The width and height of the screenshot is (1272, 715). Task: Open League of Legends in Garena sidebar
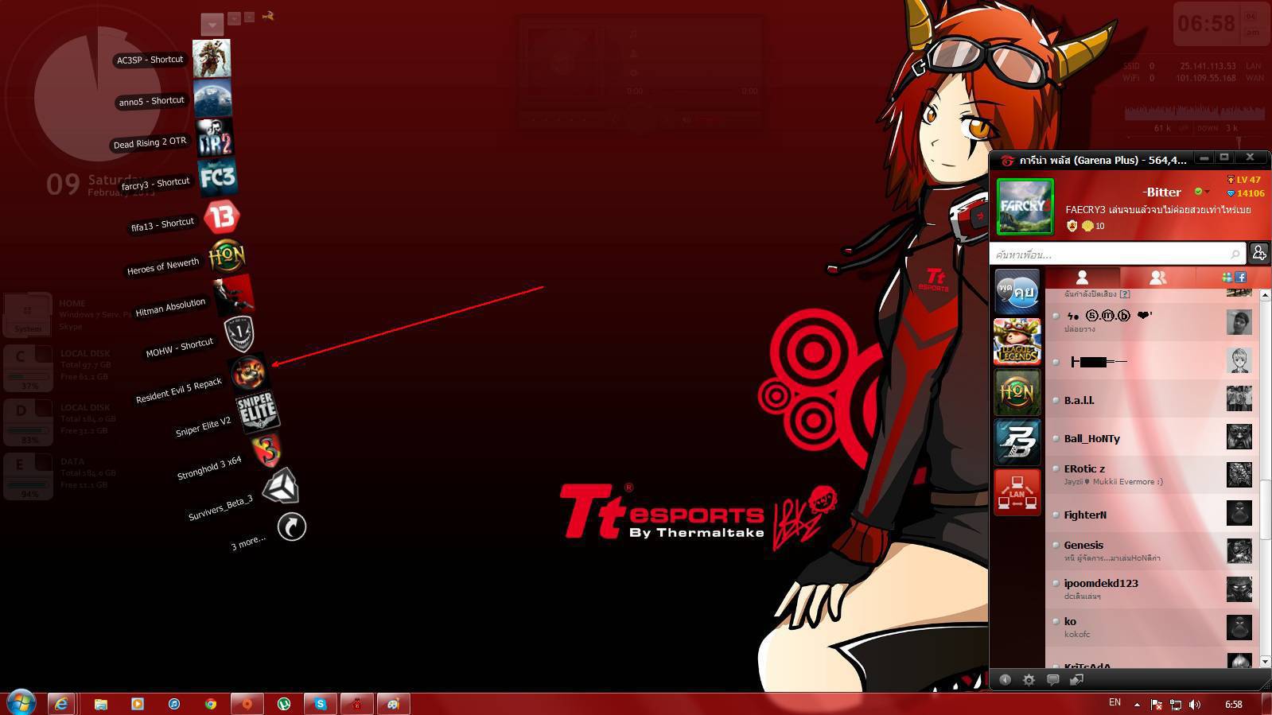click(1017, 342)
